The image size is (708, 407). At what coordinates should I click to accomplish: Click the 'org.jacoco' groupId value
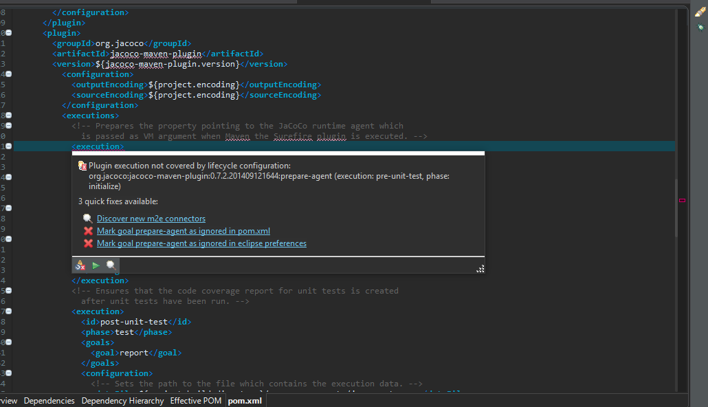click(120, 43)
